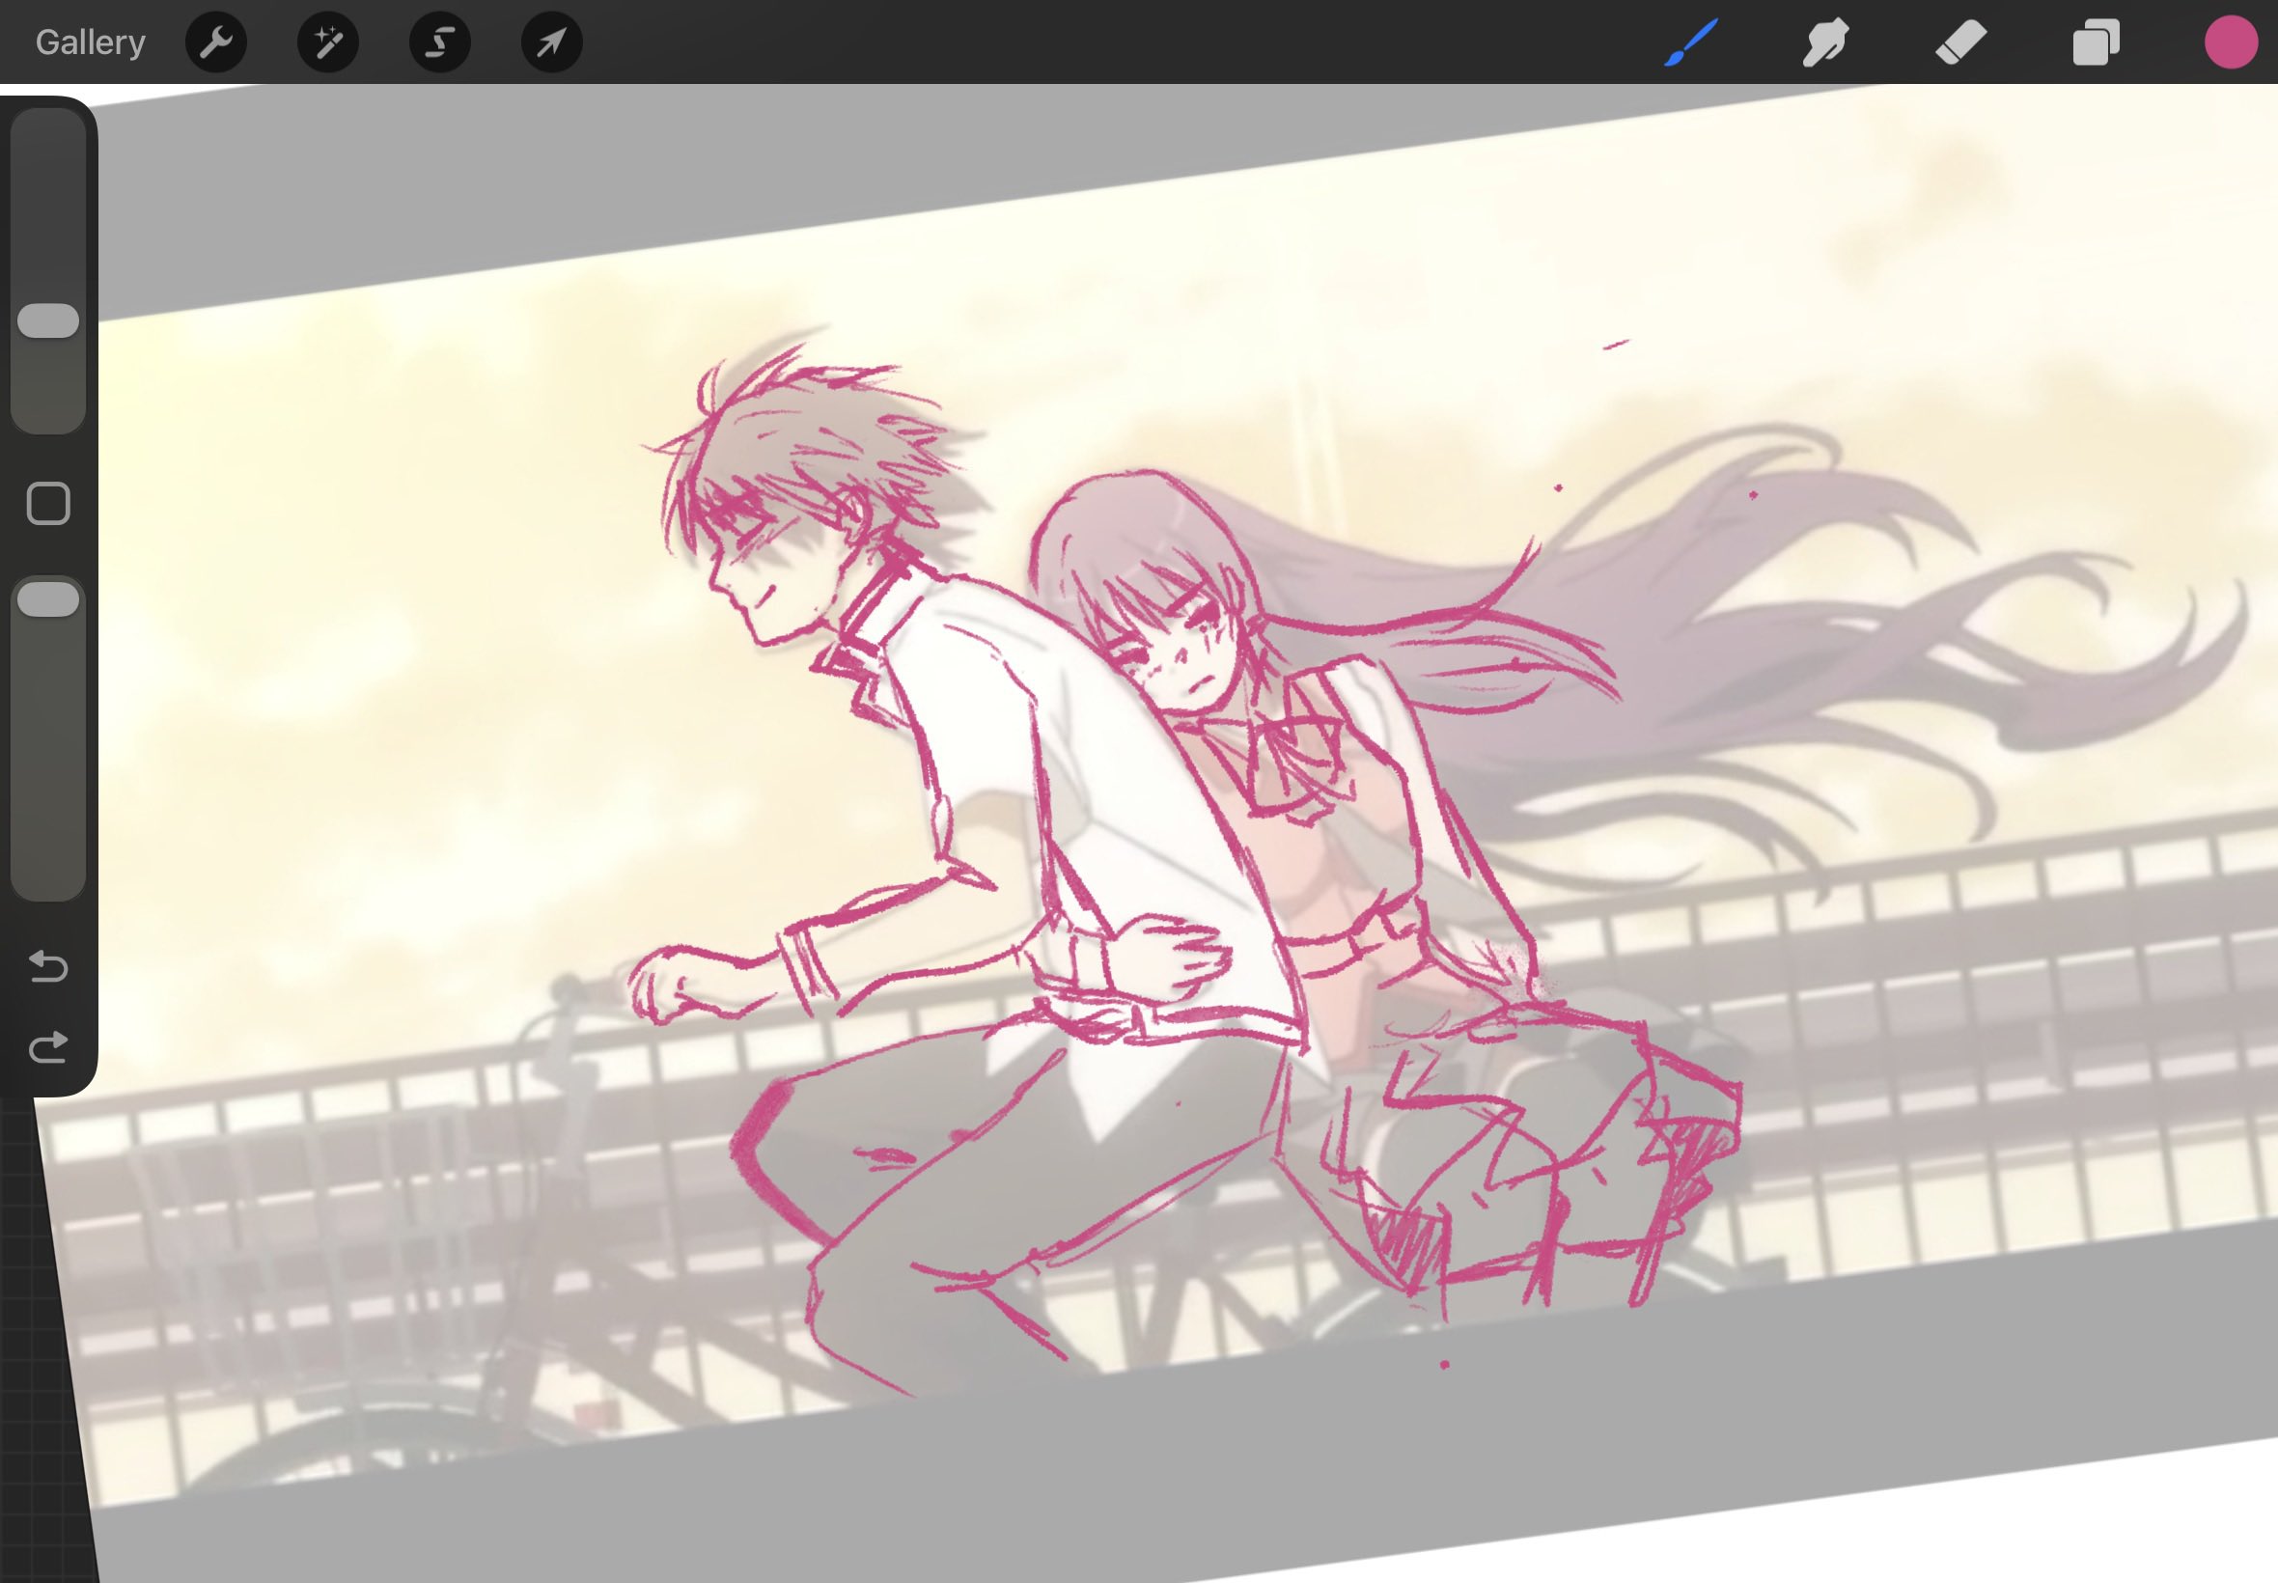Open the pink active color swatch
This screenshot has height=1583, width=2278.
[2231, 42]
